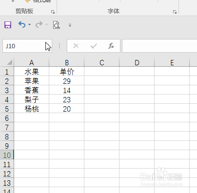
Task: Select row 7 header
Action: pyautogui.click(x=7, y=127)
